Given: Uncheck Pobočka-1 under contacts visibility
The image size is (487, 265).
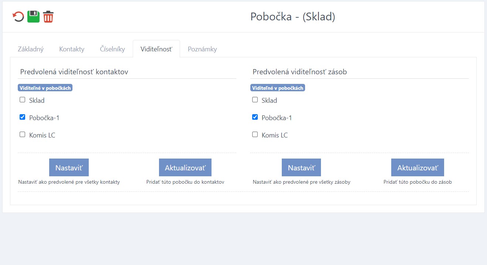Looking at the screenshot, I should [23, 117].
